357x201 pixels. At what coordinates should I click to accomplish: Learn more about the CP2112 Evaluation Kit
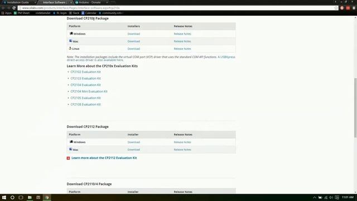click(x=104, y=157)
